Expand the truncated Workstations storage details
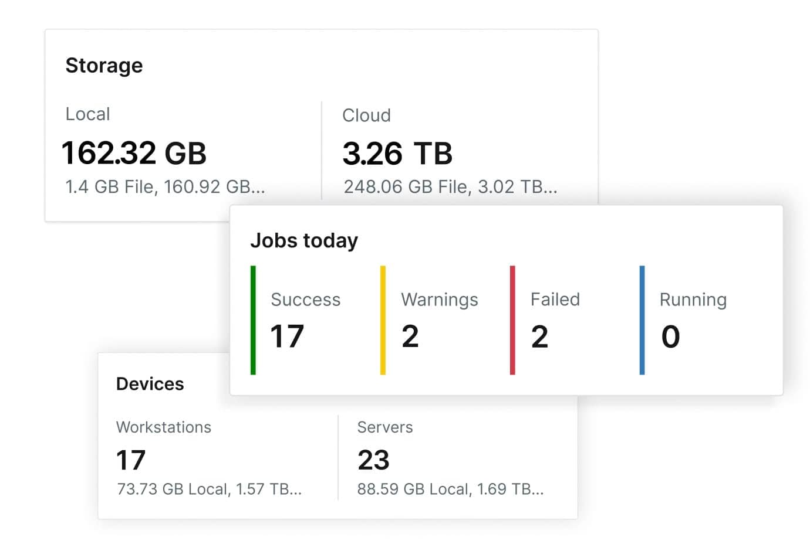This screenshot has width=810, height=544. (210, 488)
